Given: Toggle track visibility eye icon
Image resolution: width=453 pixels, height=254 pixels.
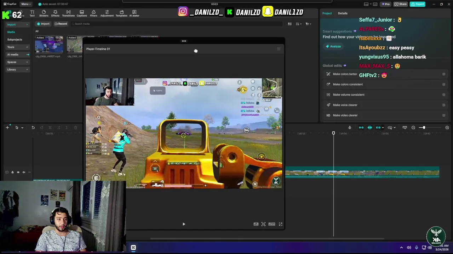Looking at the screenshot, I should tap(18, 172).
